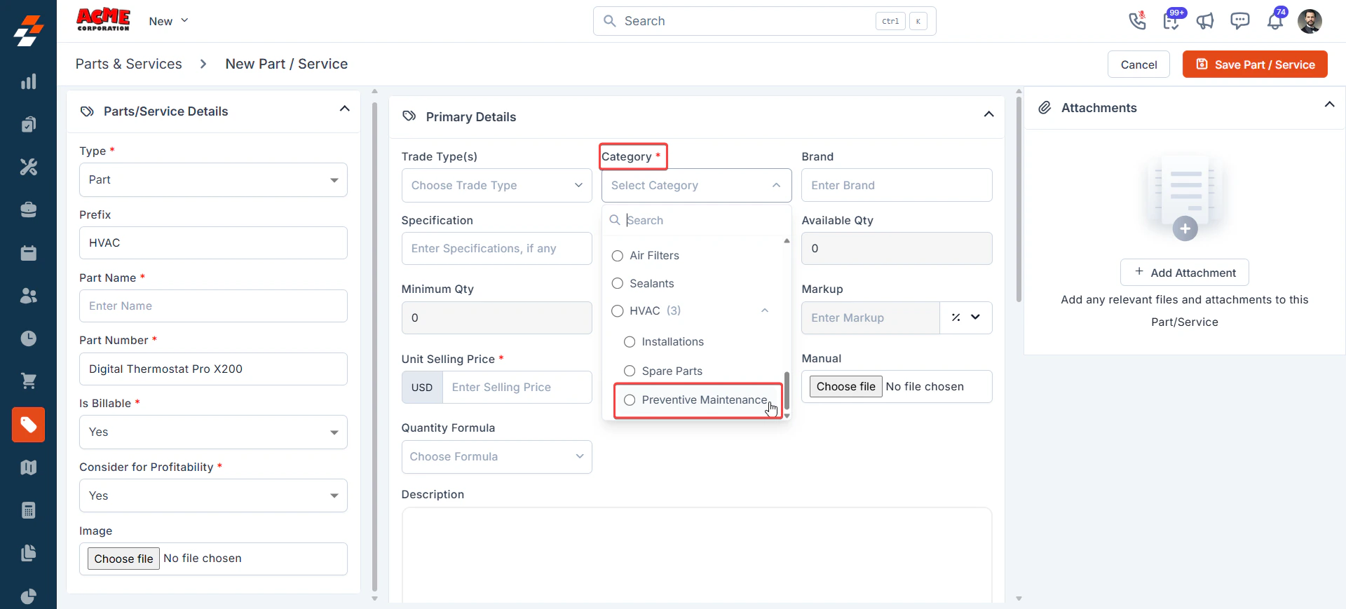Click the search magnifier icon in header

[610, 21]
